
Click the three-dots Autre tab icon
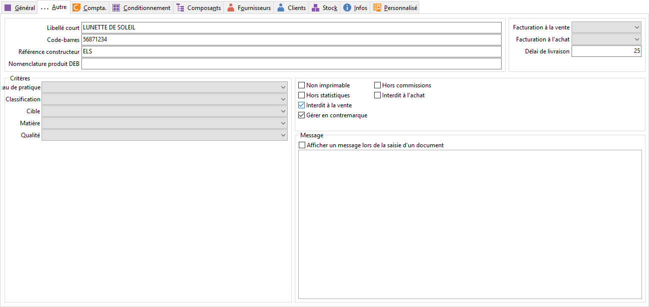(44, 8)
